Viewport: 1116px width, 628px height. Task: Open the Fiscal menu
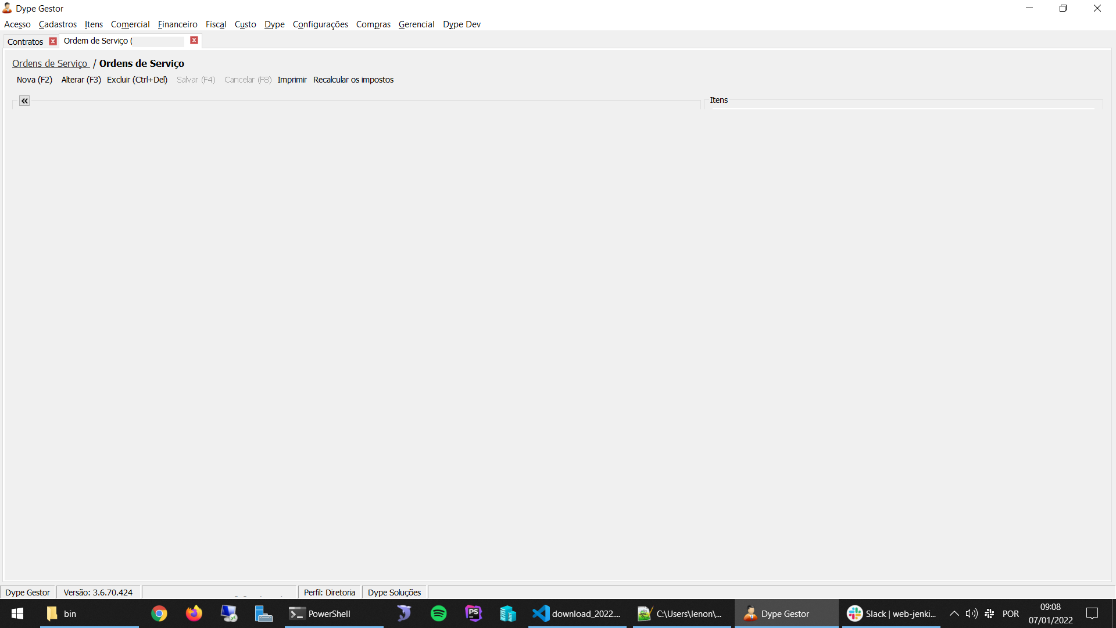pyautogui.click(x=216, y=24)
